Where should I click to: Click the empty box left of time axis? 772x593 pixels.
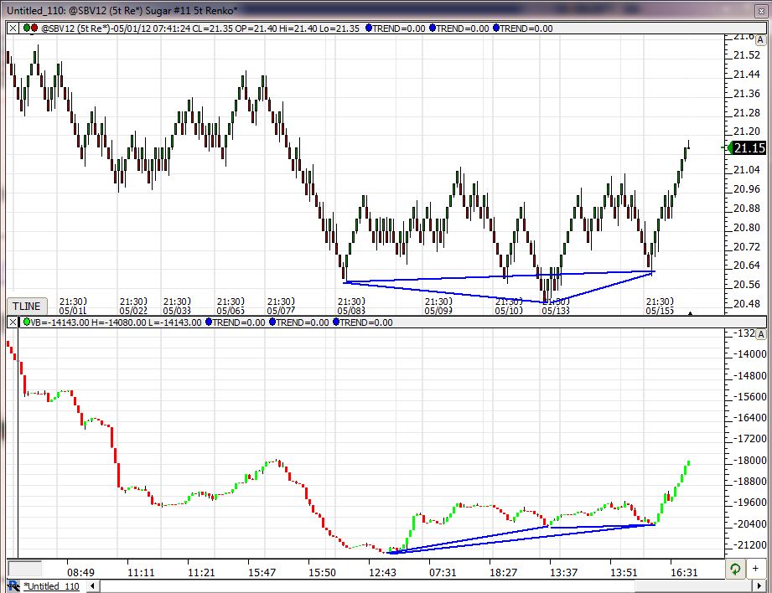click(x=24, y=569)
